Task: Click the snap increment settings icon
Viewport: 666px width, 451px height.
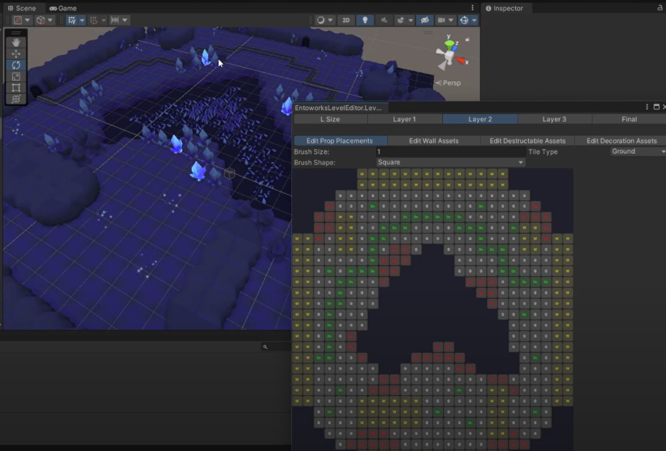Action: [115, 20]
